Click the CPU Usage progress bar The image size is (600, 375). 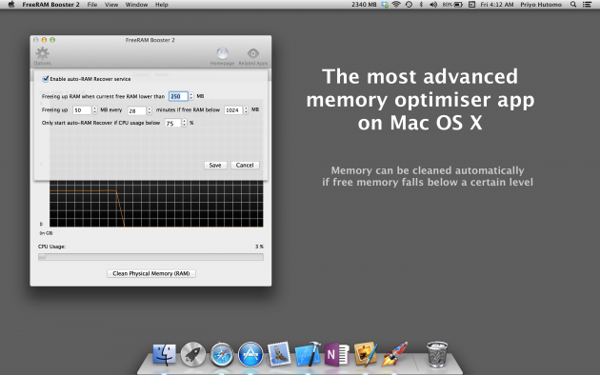pyautogui.click(x=150, y=257)
